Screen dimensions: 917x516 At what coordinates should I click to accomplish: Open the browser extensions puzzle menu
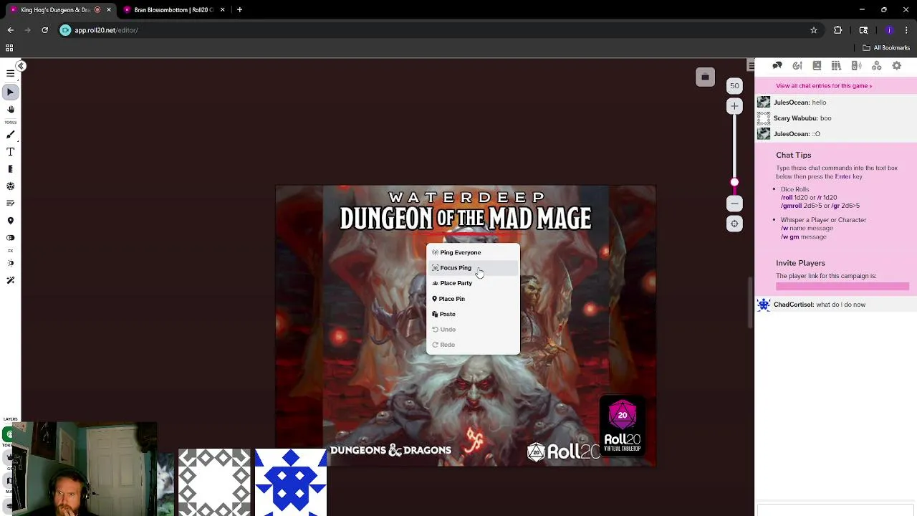click(837, 30)
